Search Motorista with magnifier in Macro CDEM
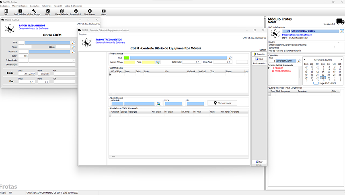 73,51
